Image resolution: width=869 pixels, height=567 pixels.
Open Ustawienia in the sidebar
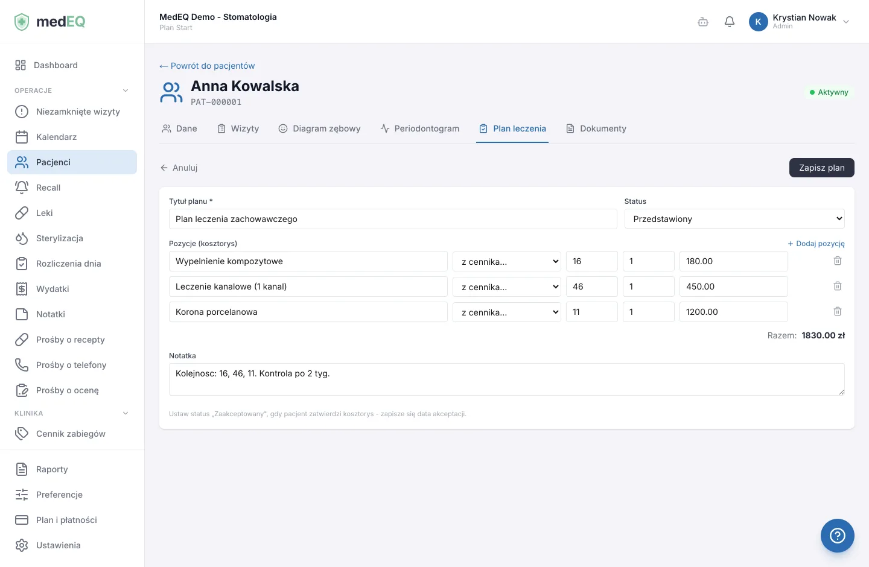point(72,545)
